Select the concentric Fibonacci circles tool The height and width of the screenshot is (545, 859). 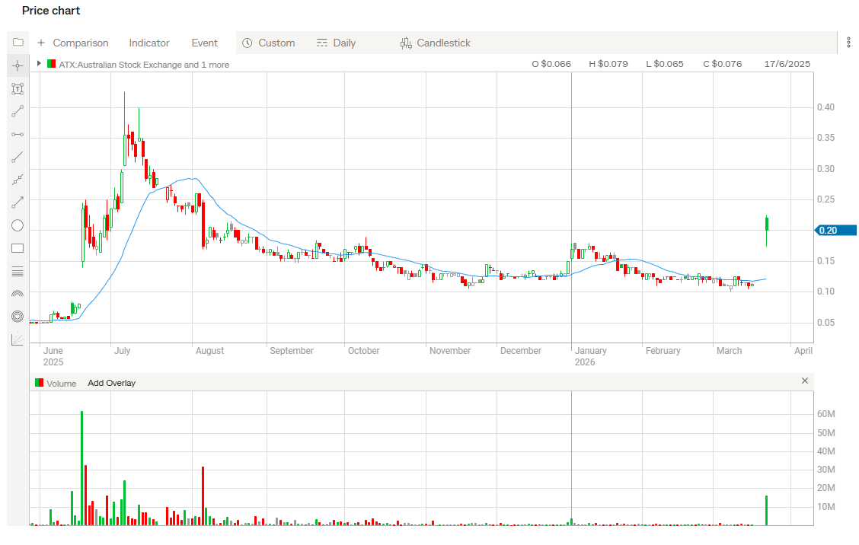[x=18, y=317]
